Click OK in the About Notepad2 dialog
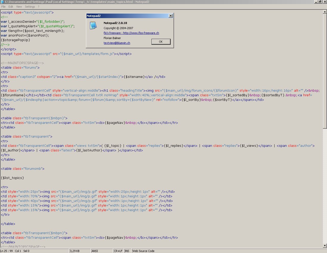 pyautogui.click(x=161, y=42)
